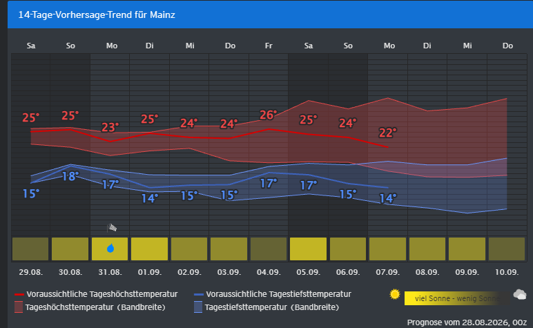Click 'Voraussichtliche Tagestiefsttemperatur' legend label
This screenshot has width=533, height=328.
[x=279, y=294]
